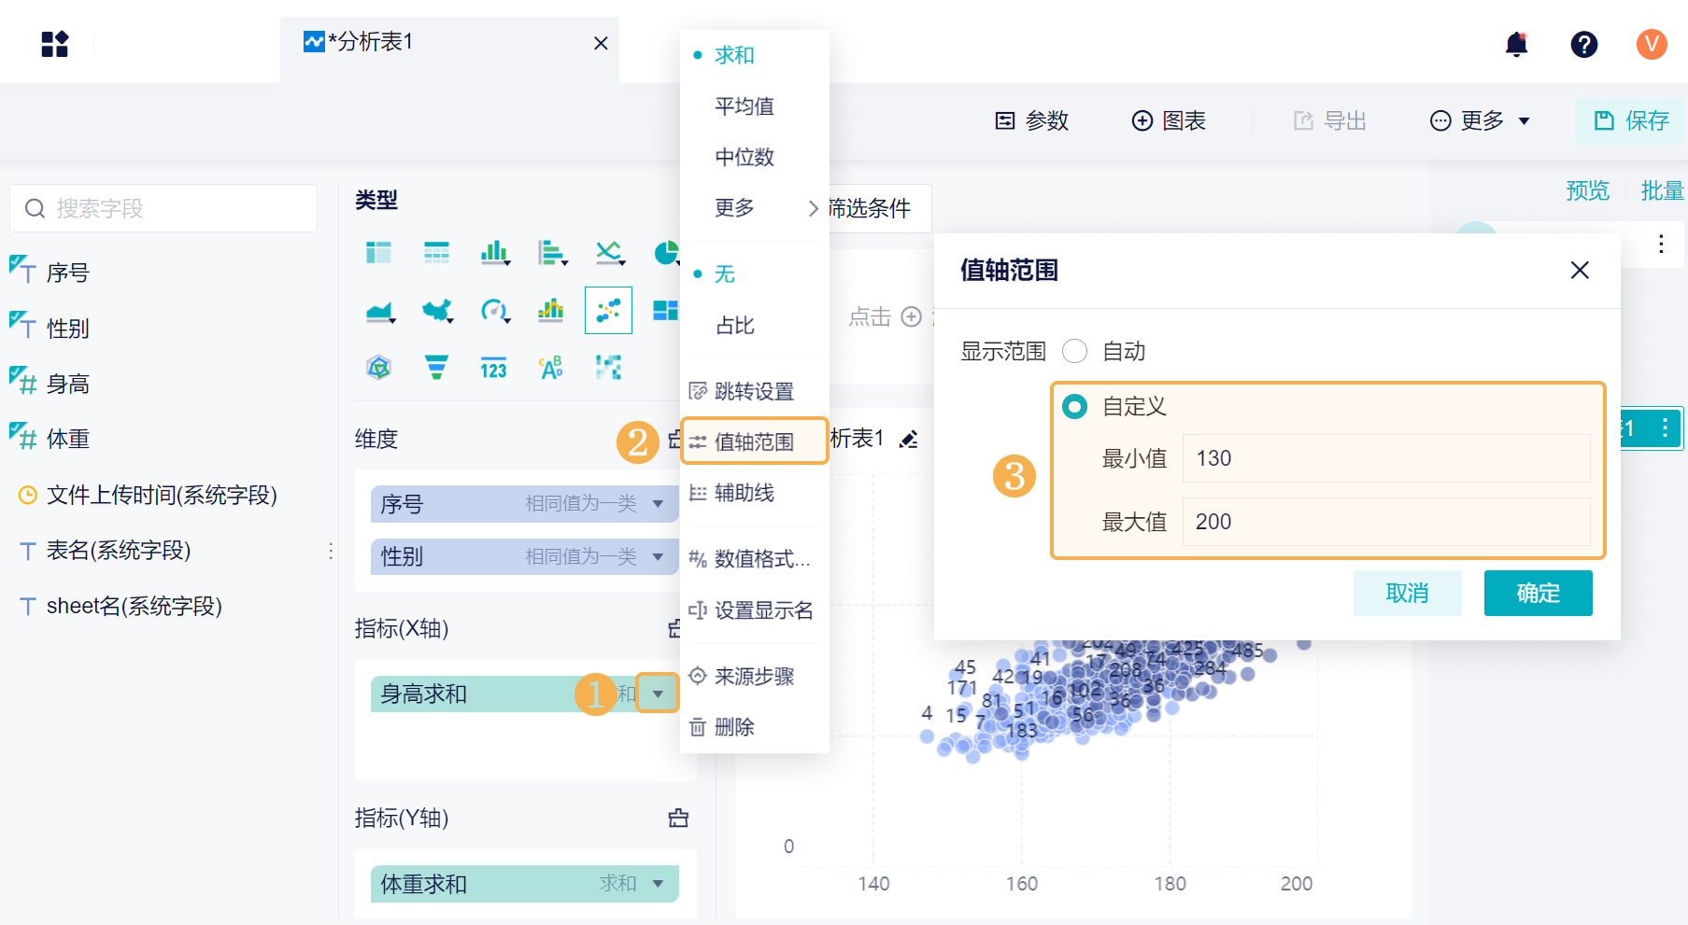Screen dimensions: 1688x925
Task: Clear fields in 指标(Y轴) section
Action: [678, 819]
